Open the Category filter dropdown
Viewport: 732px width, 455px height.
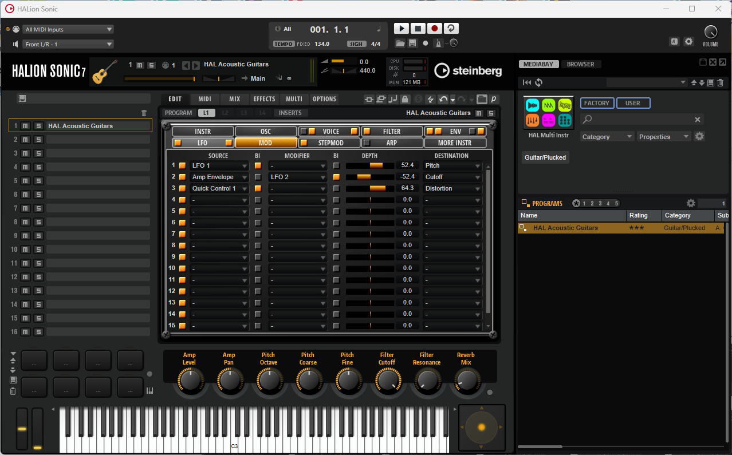[607, 136]
